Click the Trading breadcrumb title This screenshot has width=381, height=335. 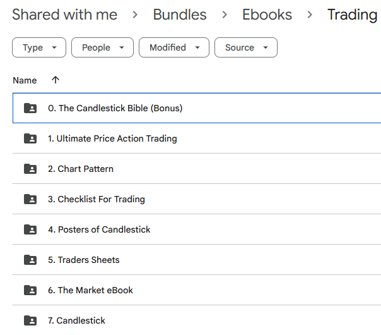point(352,15)
